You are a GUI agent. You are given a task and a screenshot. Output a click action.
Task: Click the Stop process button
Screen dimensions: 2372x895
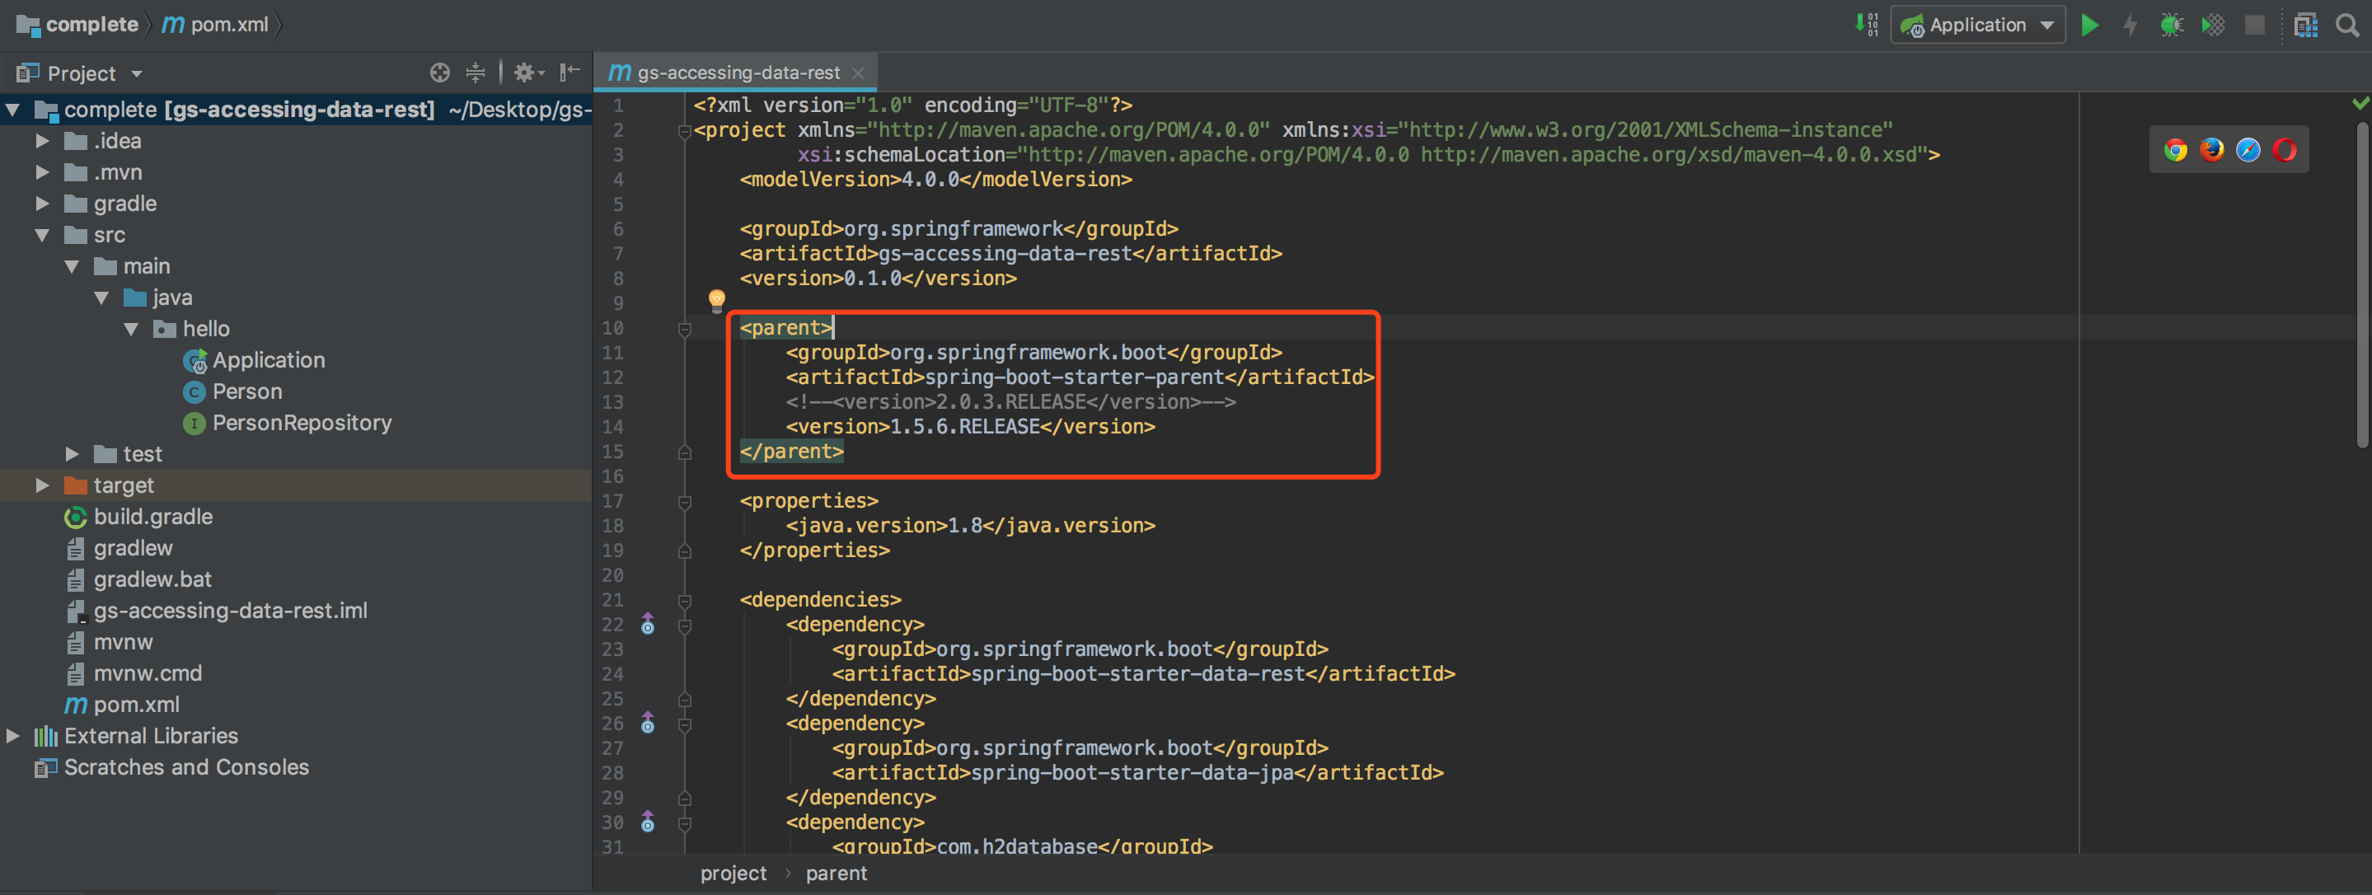(2254, 25)
